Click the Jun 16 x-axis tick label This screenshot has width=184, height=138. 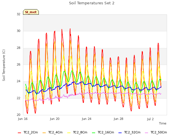click(23, 119)
